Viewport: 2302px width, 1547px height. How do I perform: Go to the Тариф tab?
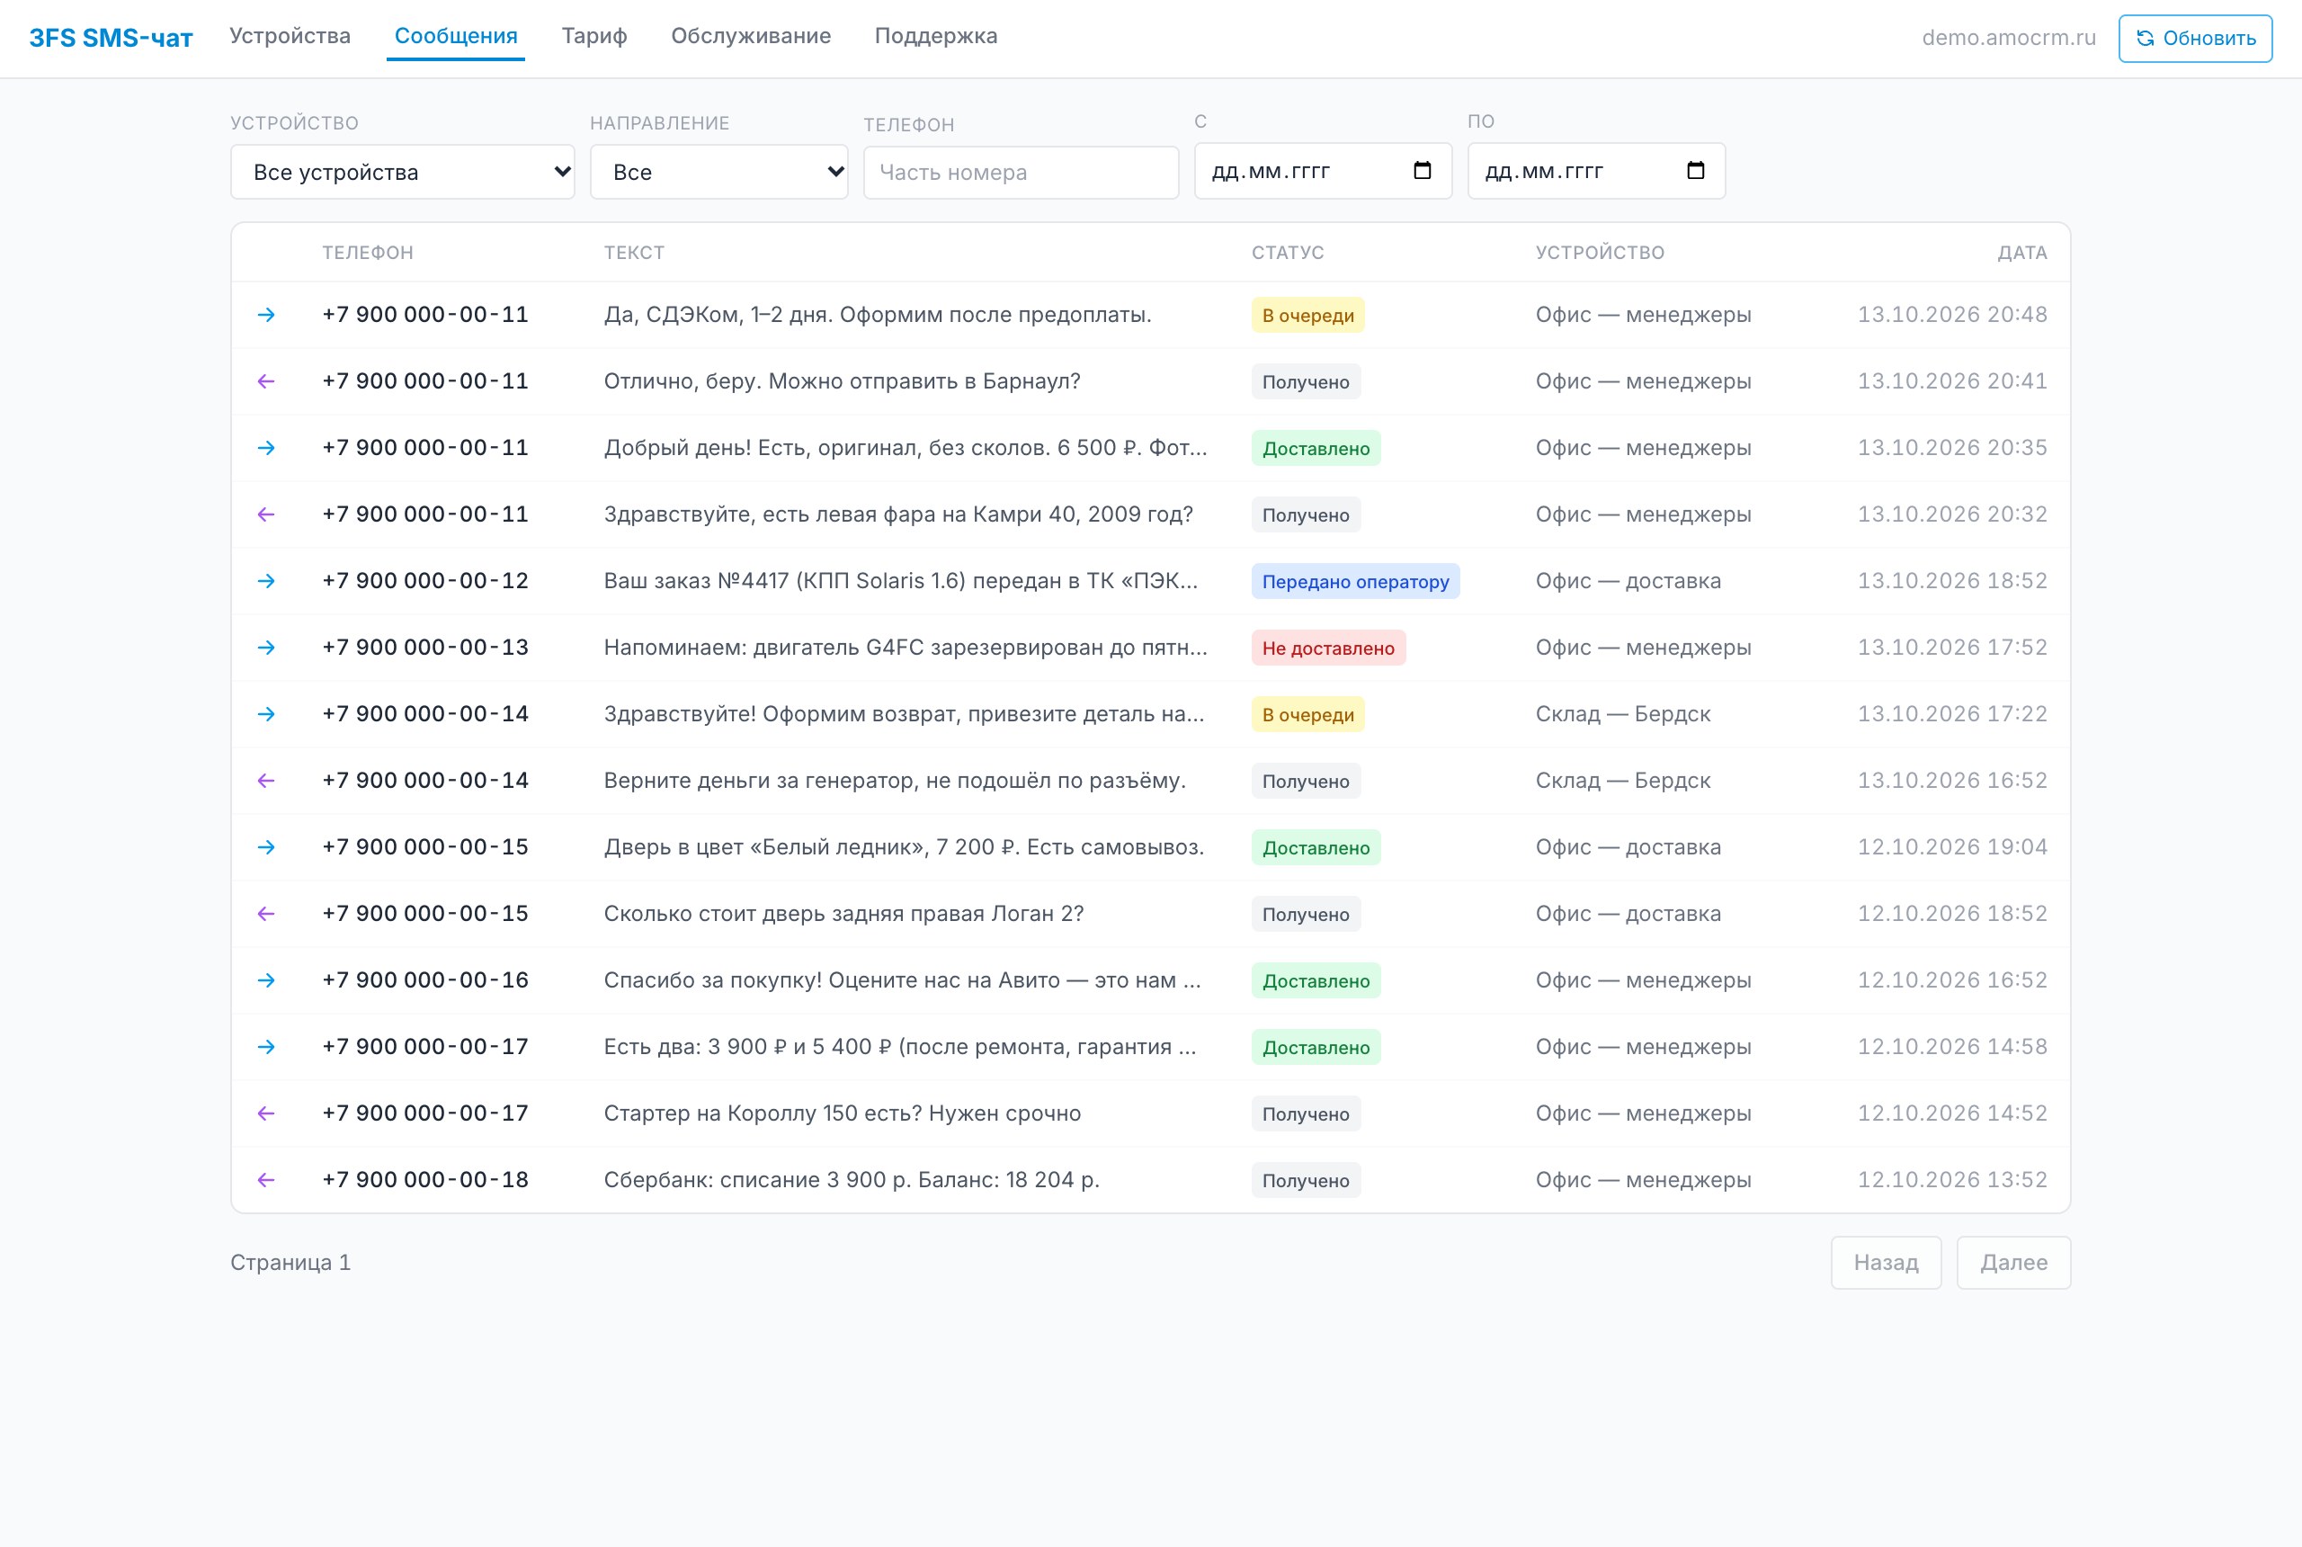[x=594, y=37]
